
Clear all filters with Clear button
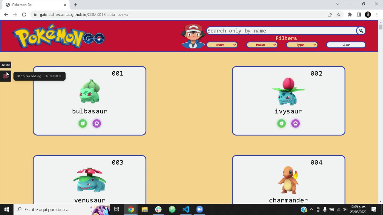pyautogui.click(x=346, y=45)
